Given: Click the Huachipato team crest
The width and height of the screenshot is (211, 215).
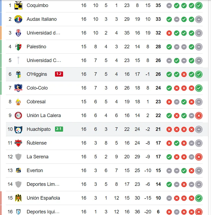Looking at the screenshot, I should pos(18,129).
